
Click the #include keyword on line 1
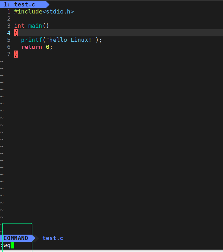[28, 12]
